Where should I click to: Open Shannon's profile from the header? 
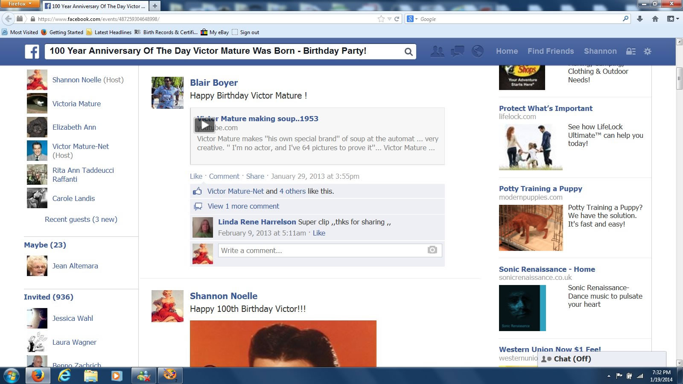(600, 51)
